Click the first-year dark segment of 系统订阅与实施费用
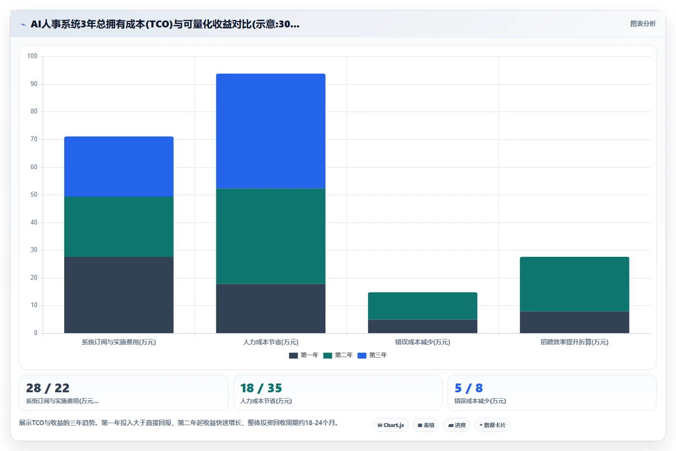The height and width of the screenshot is (451, 676). 119,295
